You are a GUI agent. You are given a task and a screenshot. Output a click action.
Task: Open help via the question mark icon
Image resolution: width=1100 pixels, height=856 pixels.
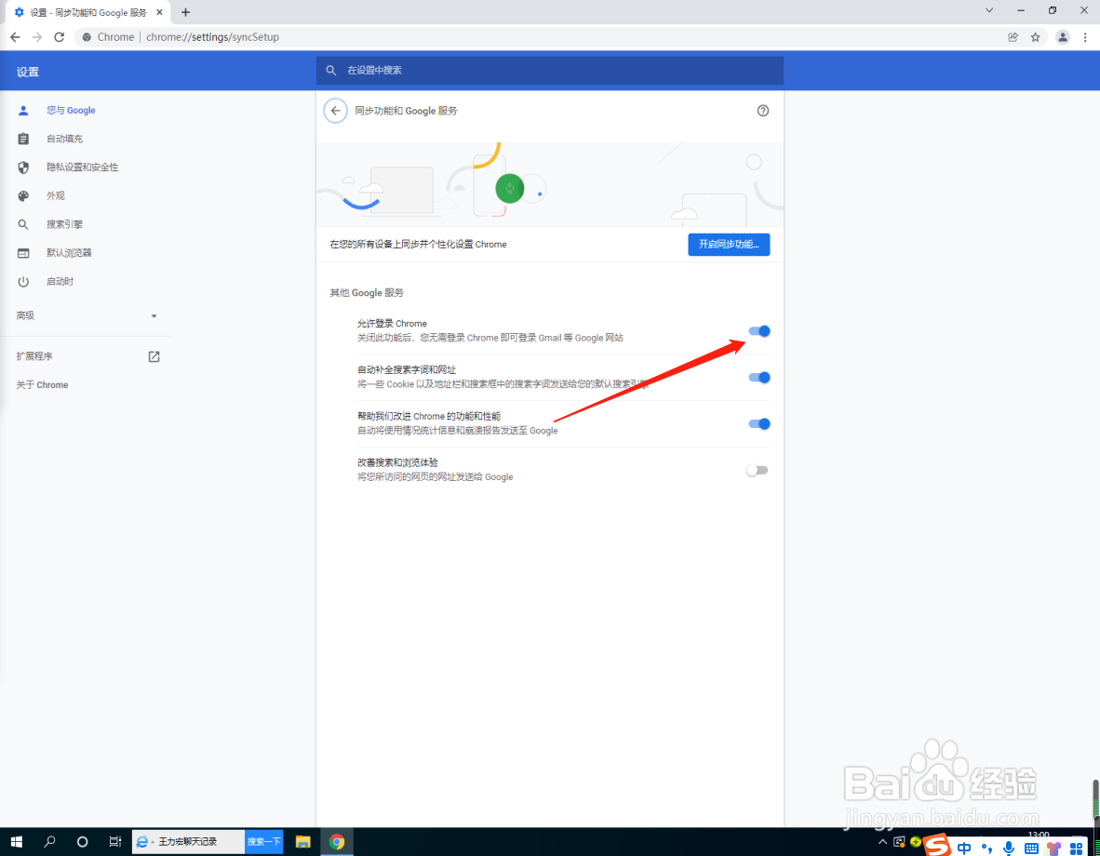pyautogui.click(x=763, y=110)
